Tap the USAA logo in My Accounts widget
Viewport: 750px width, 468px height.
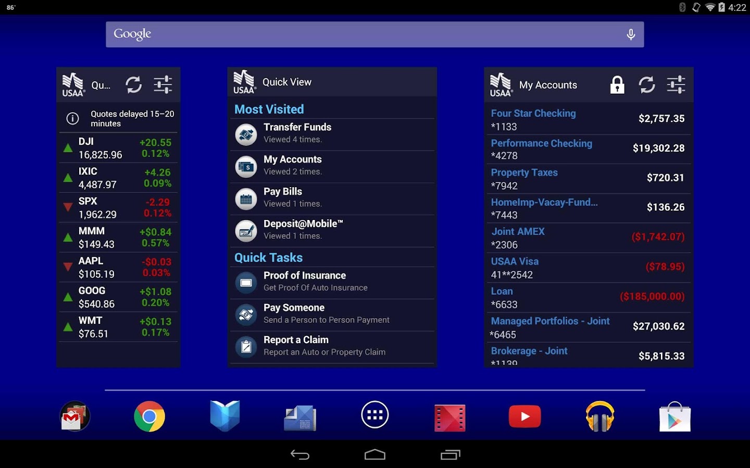[x=501, y=85]
